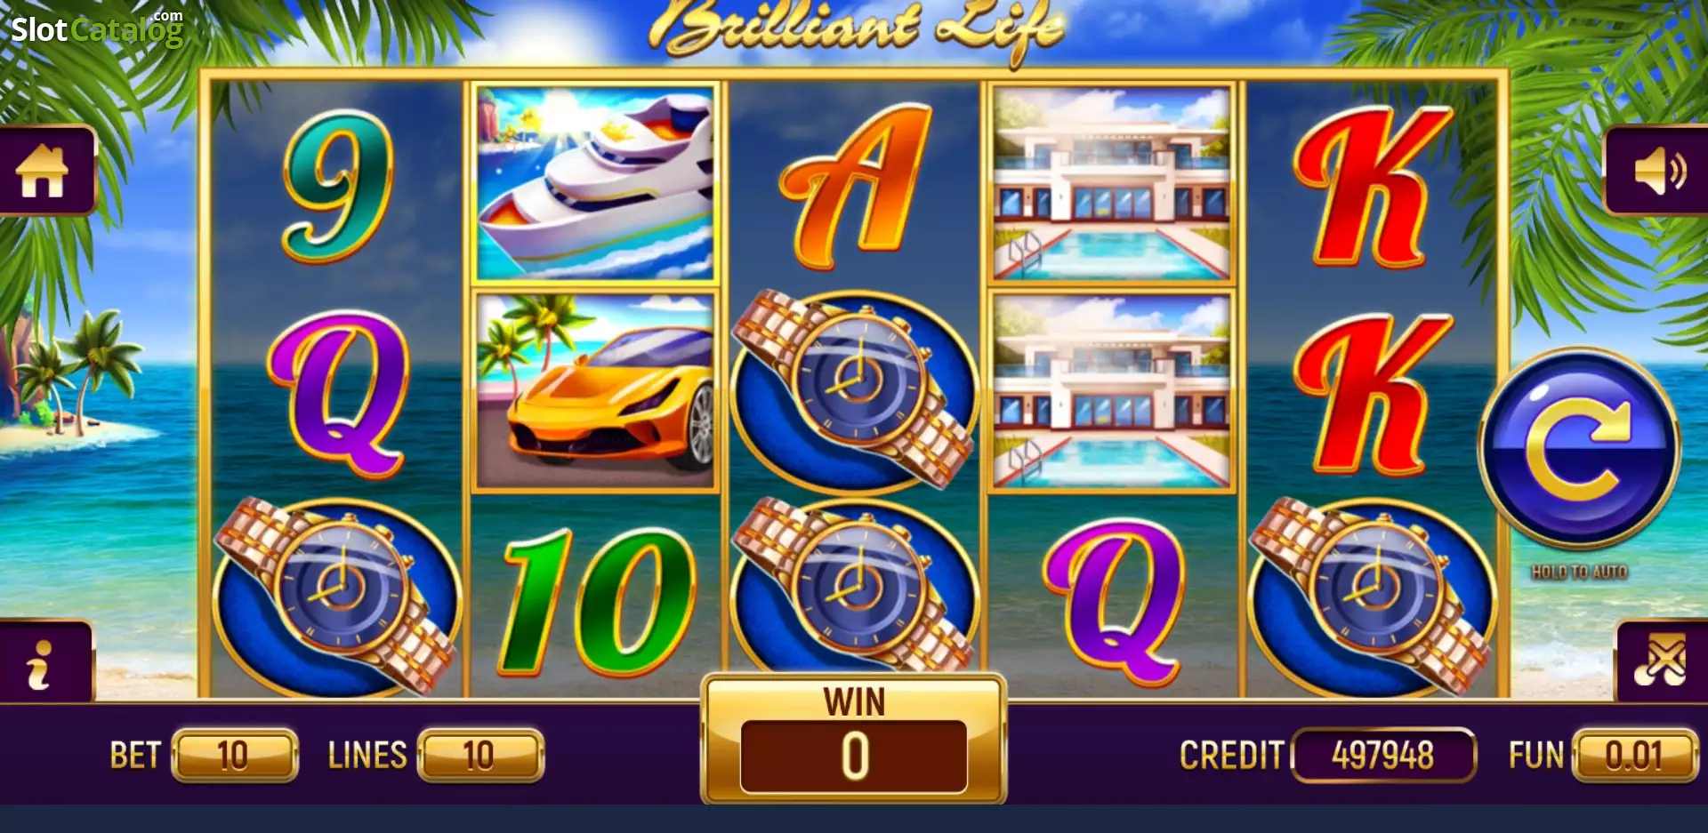Click the Brilliant Life game title
The height and width of the screenshot is (833, 1708).
pos(856,27)
